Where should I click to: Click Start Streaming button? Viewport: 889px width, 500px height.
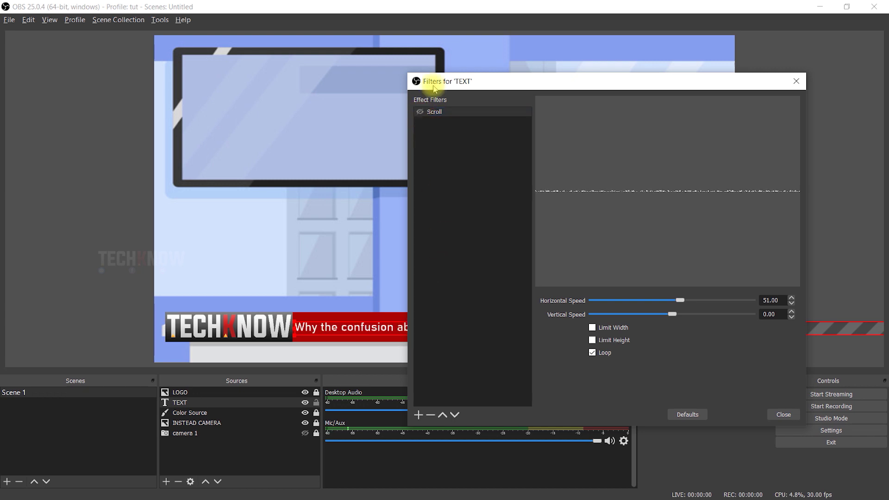point(831,394)
